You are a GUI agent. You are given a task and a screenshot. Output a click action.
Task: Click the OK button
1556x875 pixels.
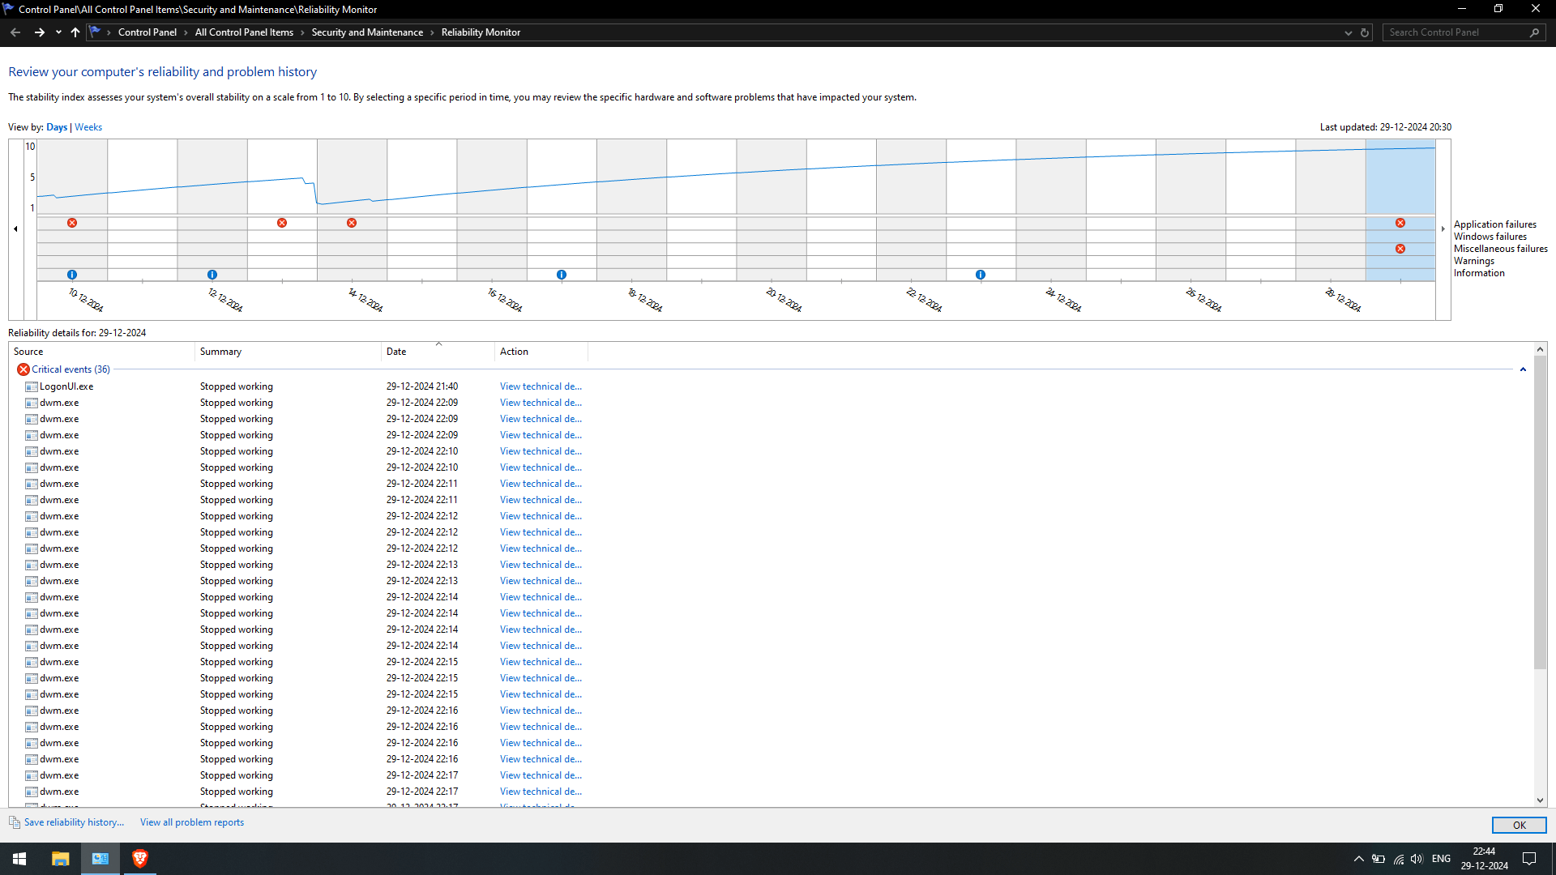point(1519,825)
